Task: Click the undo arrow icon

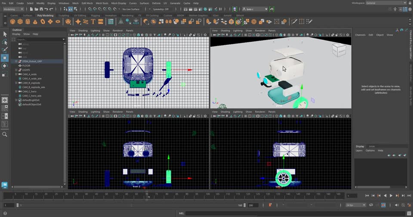Action: pos(46,9)
